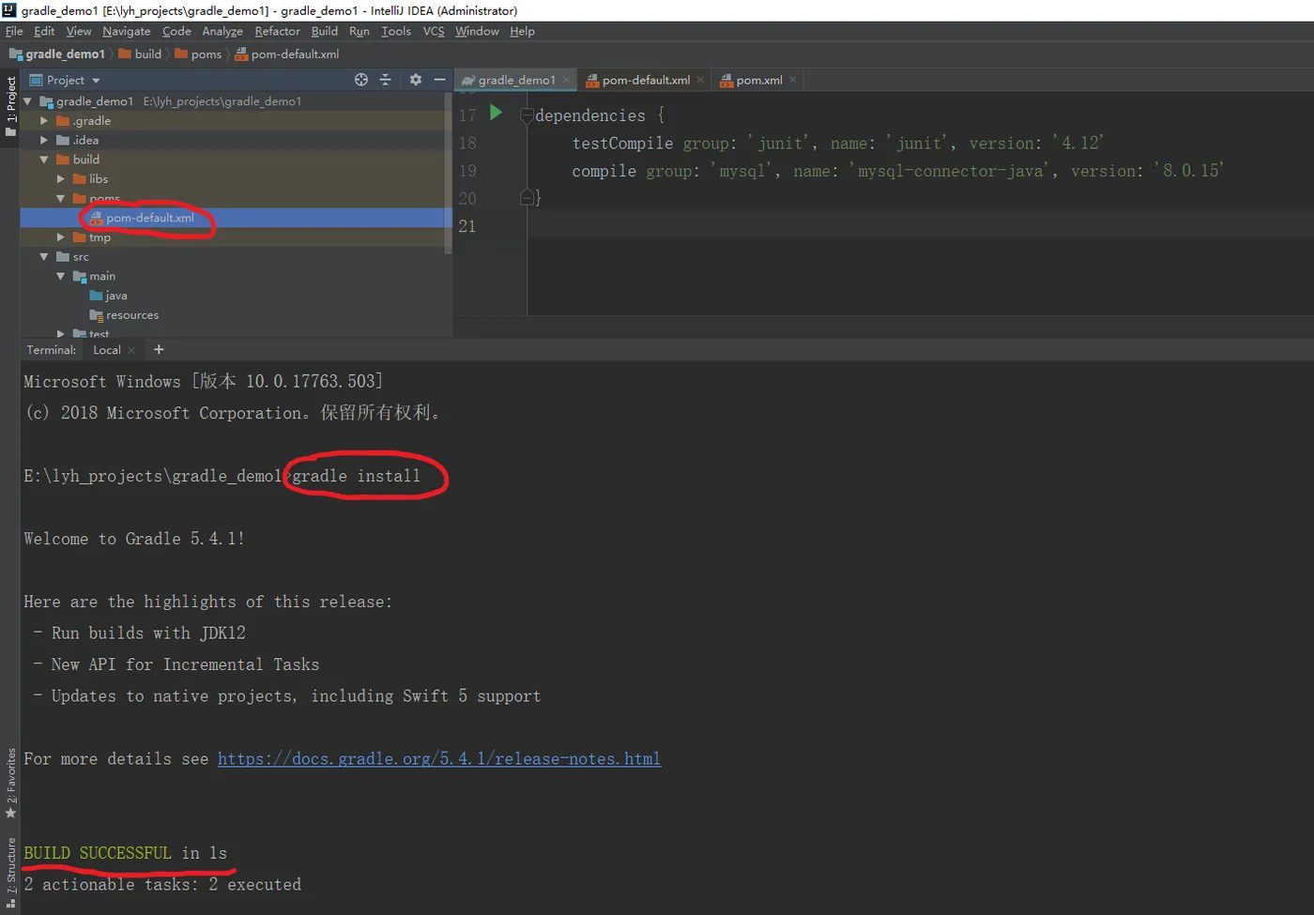Image resolution: width=1314 pixels, height=915 pixels.
Task: Click '2 actionable tasks: 2 executed' line
Action: [162, 885]
